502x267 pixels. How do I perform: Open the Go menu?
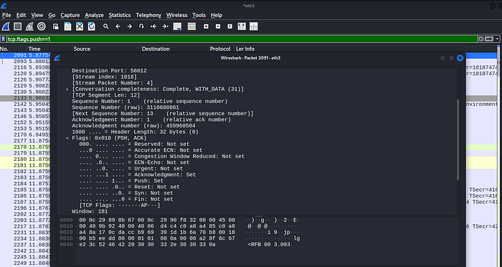click(52, 15)
